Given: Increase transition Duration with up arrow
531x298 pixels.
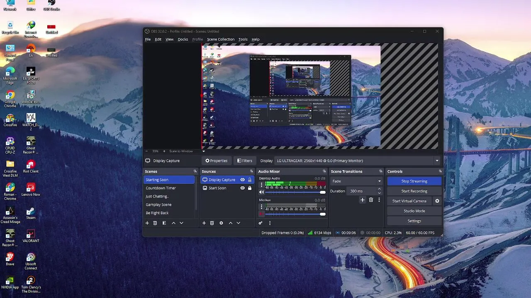Looking at the screenshot, I should tap(379, 189).
